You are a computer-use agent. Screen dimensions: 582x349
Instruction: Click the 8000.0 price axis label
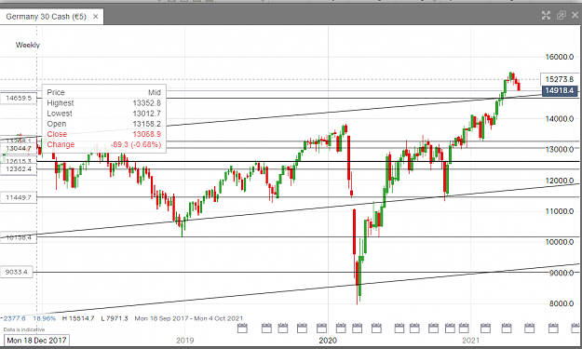pos(562,303)
